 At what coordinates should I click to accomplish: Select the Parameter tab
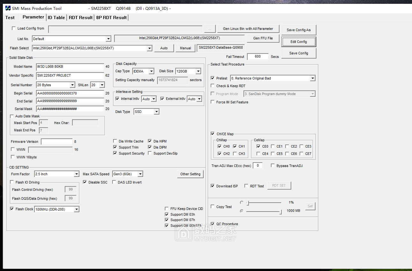pyautogui.click(x=33, y=17)
